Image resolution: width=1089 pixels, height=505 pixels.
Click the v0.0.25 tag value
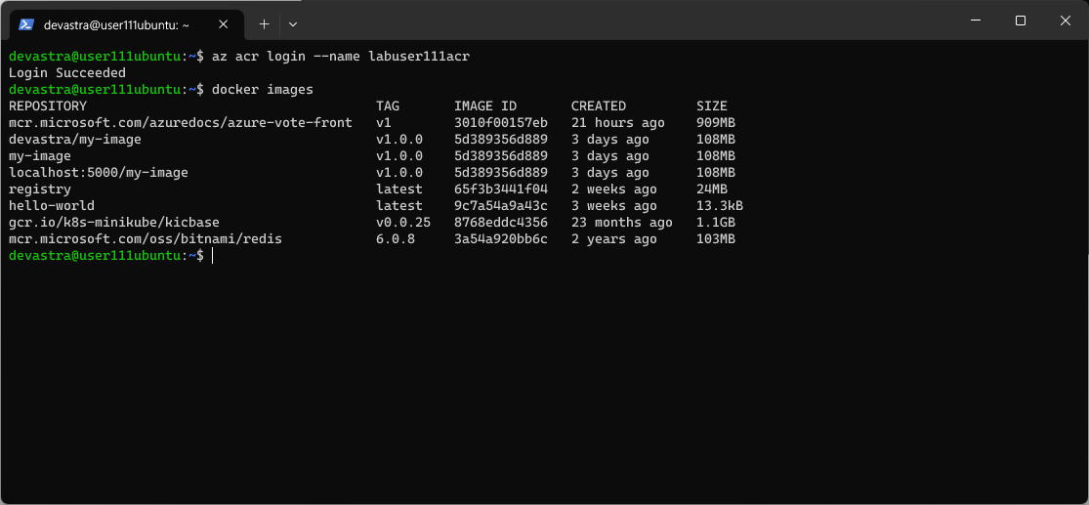click(403, 223)
